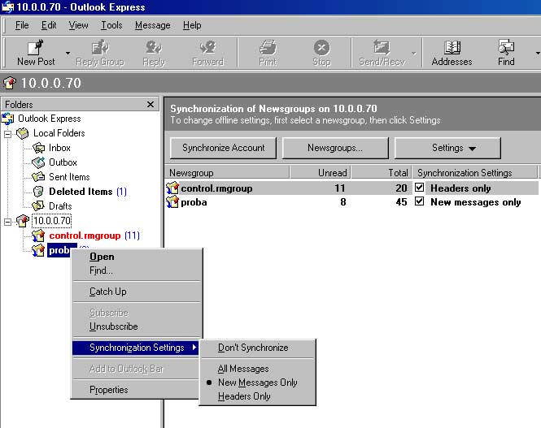Click the Outlook Express title bar icon
541x428 pixels.
tap(7, 6)
